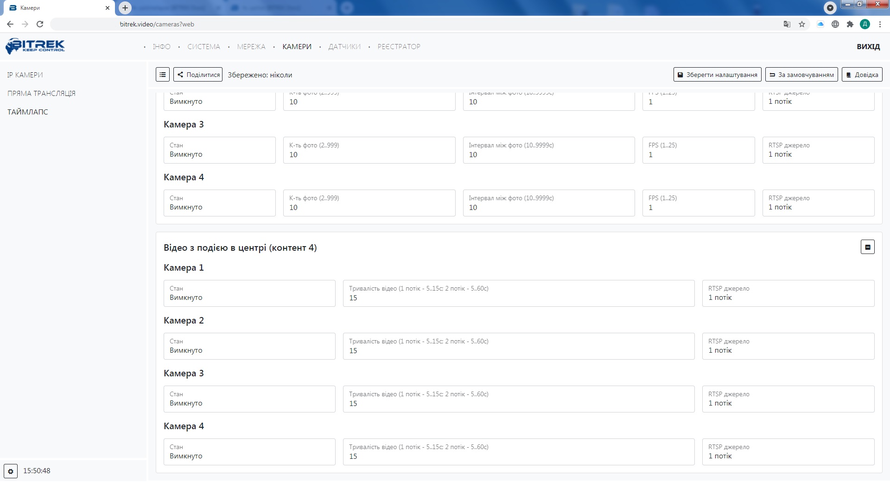Open Стан dropdown for Камера 1 video
Image resolution: width=890 pixels, height=482 pixels.
(x=249, y=293)
